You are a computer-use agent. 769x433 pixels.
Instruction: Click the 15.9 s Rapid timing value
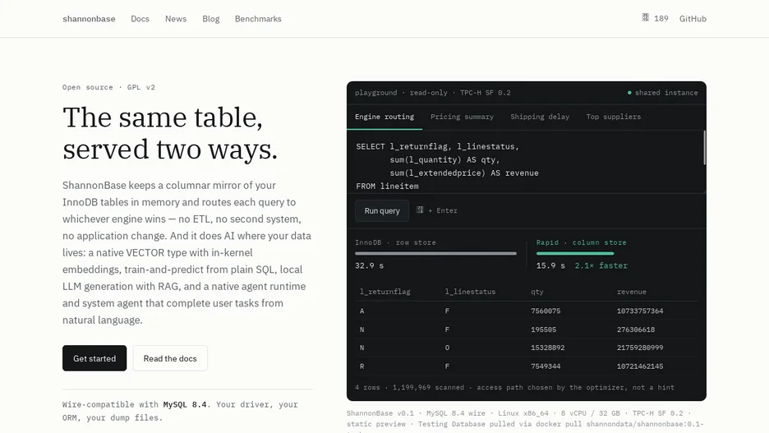point(550,265)
